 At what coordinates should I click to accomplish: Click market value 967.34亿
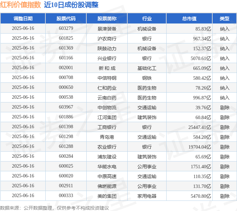click(202, 39)
